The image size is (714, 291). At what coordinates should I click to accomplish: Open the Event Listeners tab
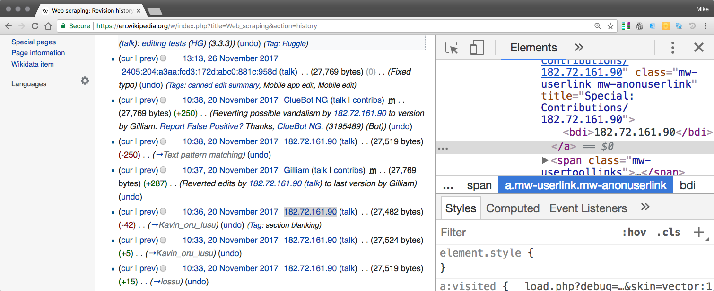coord(588,208)
